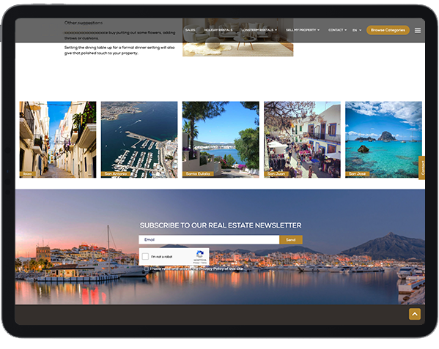The image size is (439, 349).
Task: Open the San Antonio marina thumbnail
Action: [139, 140]
